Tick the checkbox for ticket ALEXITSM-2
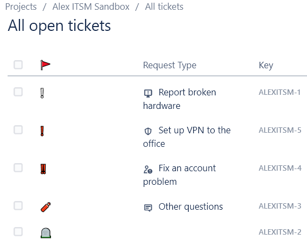This screenshot has width=307, height=246. [18, 232]
